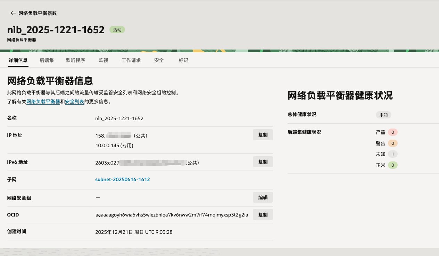Click the orange 警告 count badge
This screenshot has width=439, height=256.
point(392,143)
